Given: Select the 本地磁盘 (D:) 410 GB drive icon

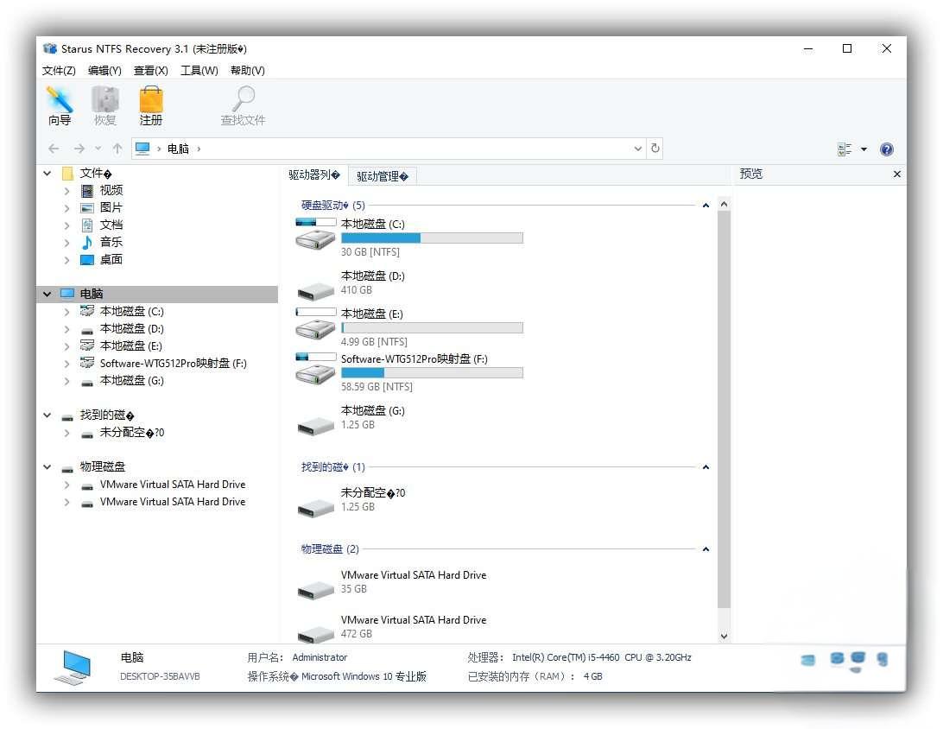Looking at the screenshot, I should click(x=316, y=291).
